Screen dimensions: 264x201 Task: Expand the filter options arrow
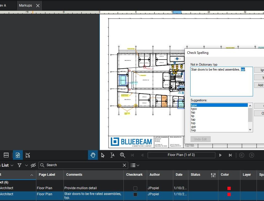point(26,165)
